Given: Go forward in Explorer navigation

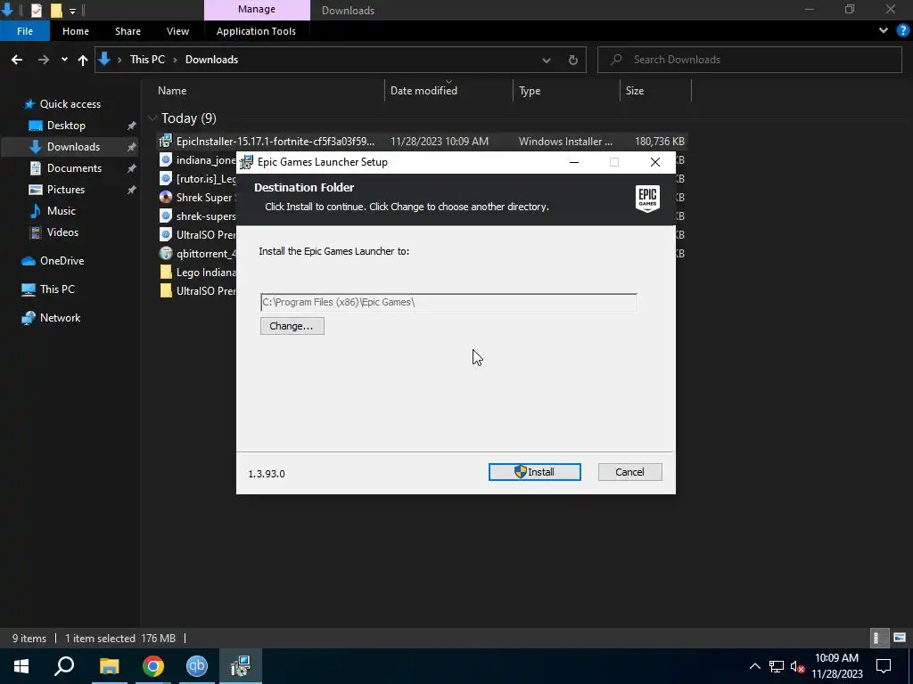Looking at the screenshot, I should click(x=43, y=60).
